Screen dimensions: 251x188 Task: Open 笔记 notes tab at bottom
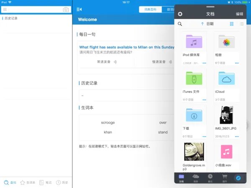coord(46,183)
